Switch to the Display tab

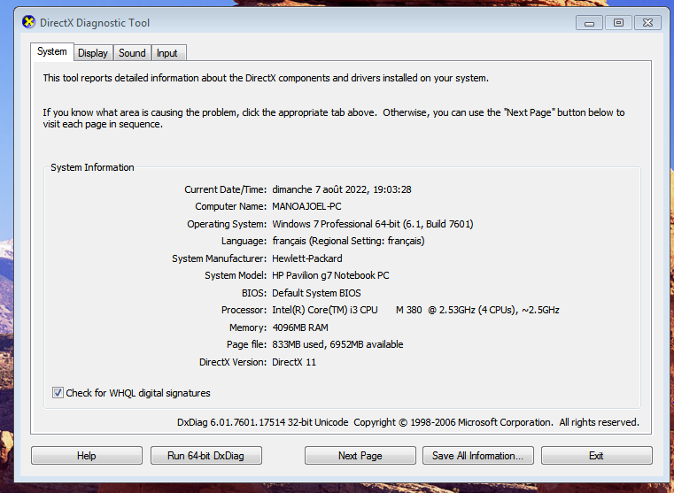pos(93,53)
